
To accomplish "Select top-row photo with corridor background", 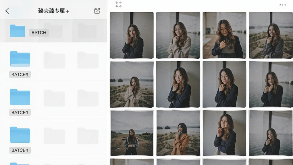I will (x=224, y=35).
